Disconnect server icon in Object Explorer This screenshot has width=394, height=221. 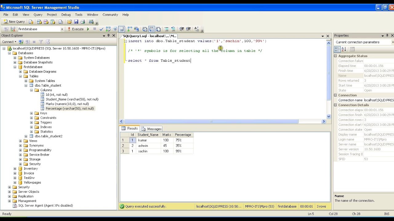click(28, 42)
